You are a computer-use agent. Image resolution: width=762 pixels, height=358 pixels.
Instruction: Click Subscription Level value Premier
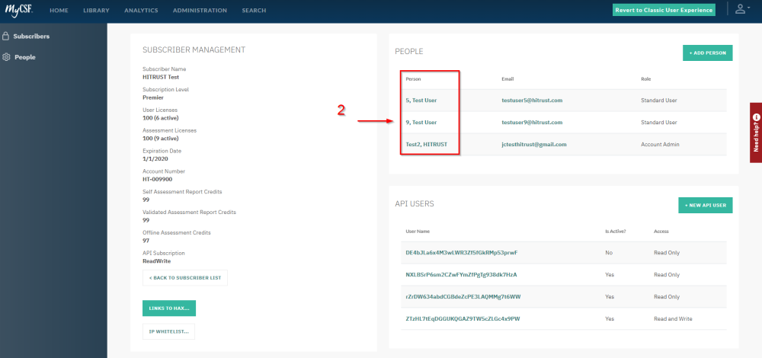point(153,97)
